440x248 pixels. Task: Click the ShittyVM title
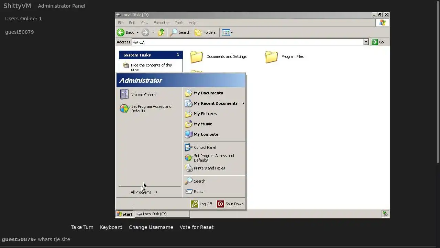pyautogui.click(x=17, y=6)
